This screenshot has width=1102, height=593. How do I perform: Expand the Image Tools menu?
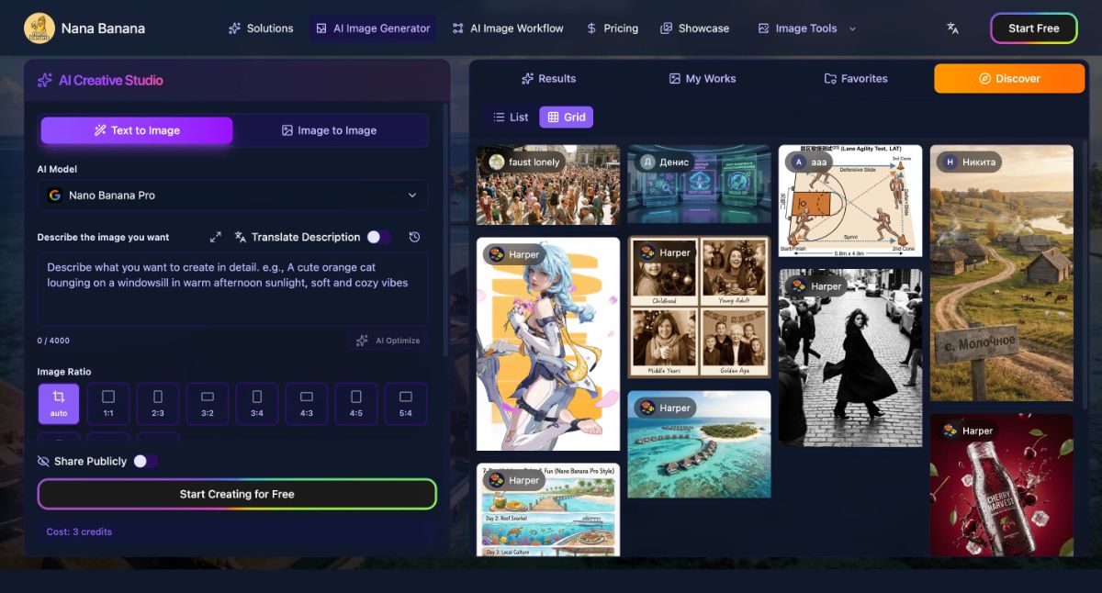tap(806, 28)
